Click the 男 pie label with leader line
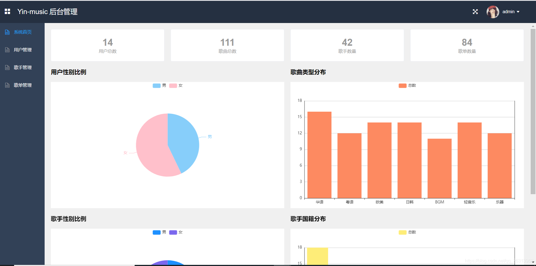Image resolution: width=536 pixels, height=266 pixels. tap(210, 137)
